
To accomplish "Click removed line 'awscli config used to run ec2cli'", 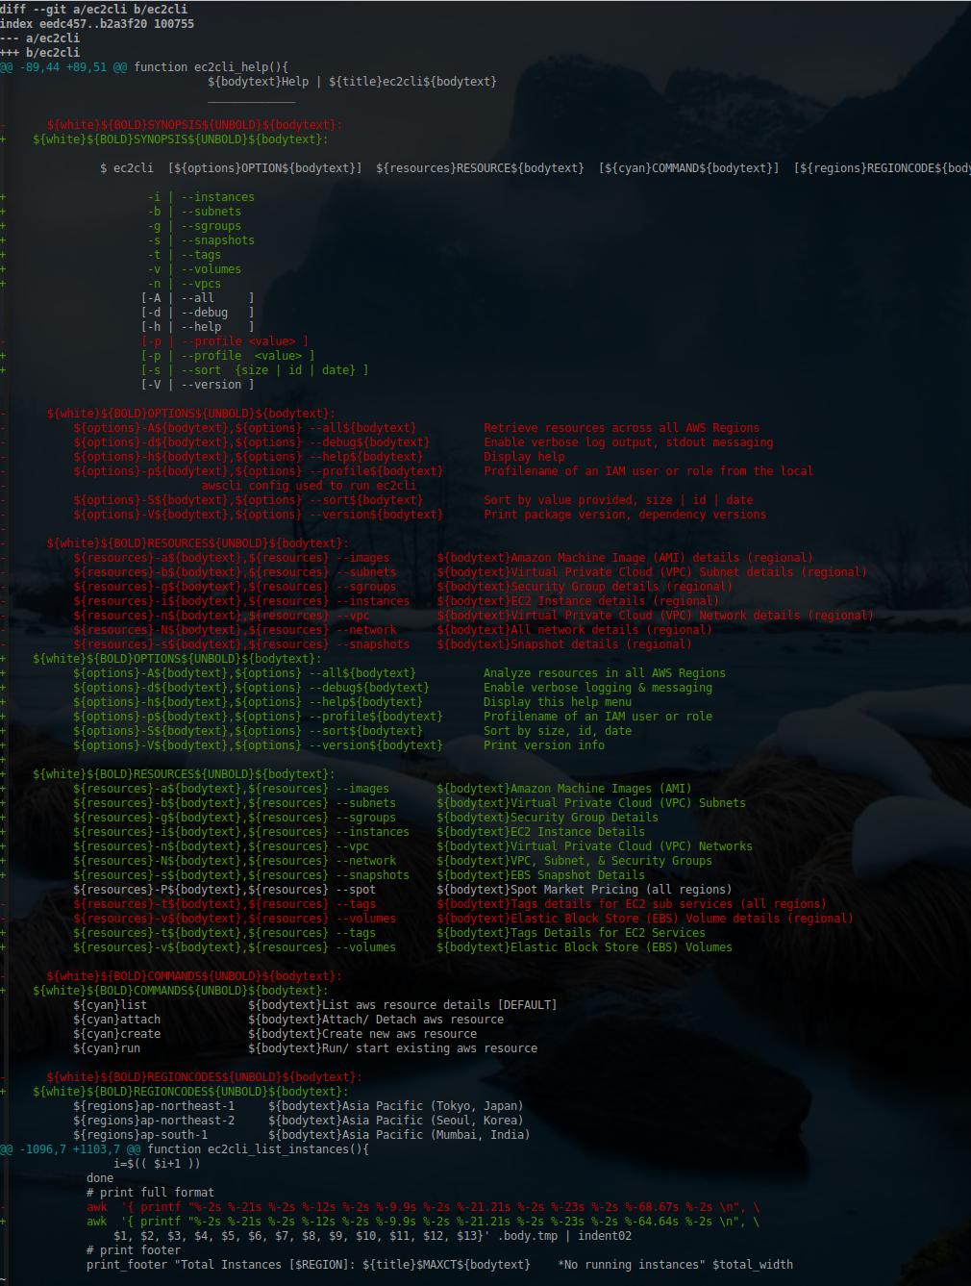I will (309, 486).
